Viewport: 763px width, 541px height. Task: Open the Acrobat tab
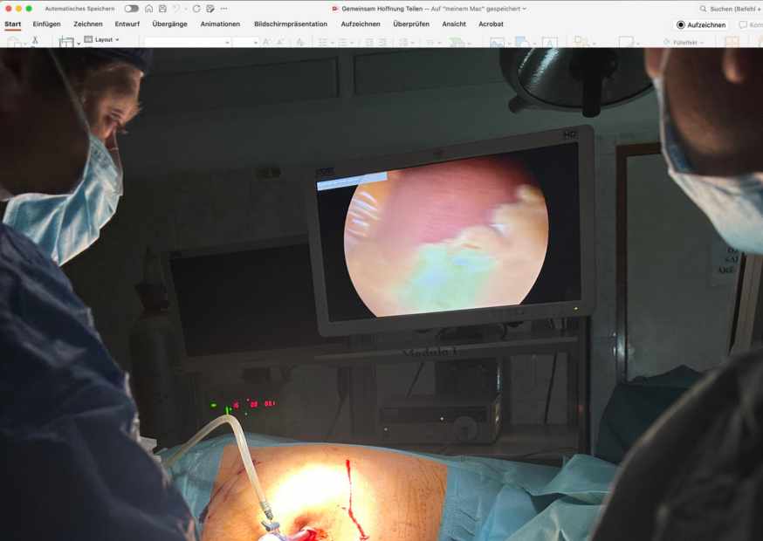point(491,24)
